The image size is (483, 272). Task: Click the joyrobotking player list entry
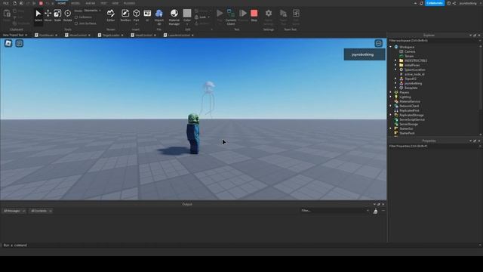pyautogui.click(x=365, y=54)
